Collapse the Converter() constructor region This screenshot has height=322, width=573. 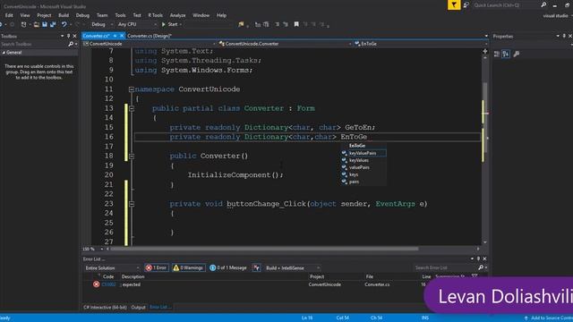[x=132, y=157]
